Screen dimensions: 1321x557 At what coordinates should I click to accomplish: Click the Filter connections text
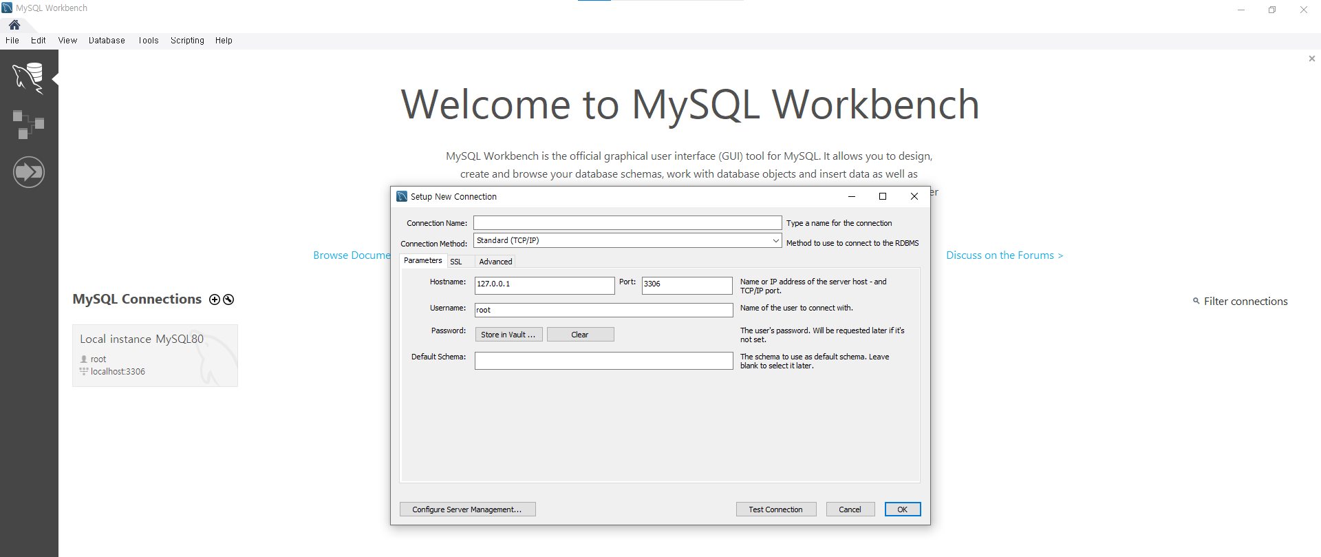click(x=1245, y=302)
